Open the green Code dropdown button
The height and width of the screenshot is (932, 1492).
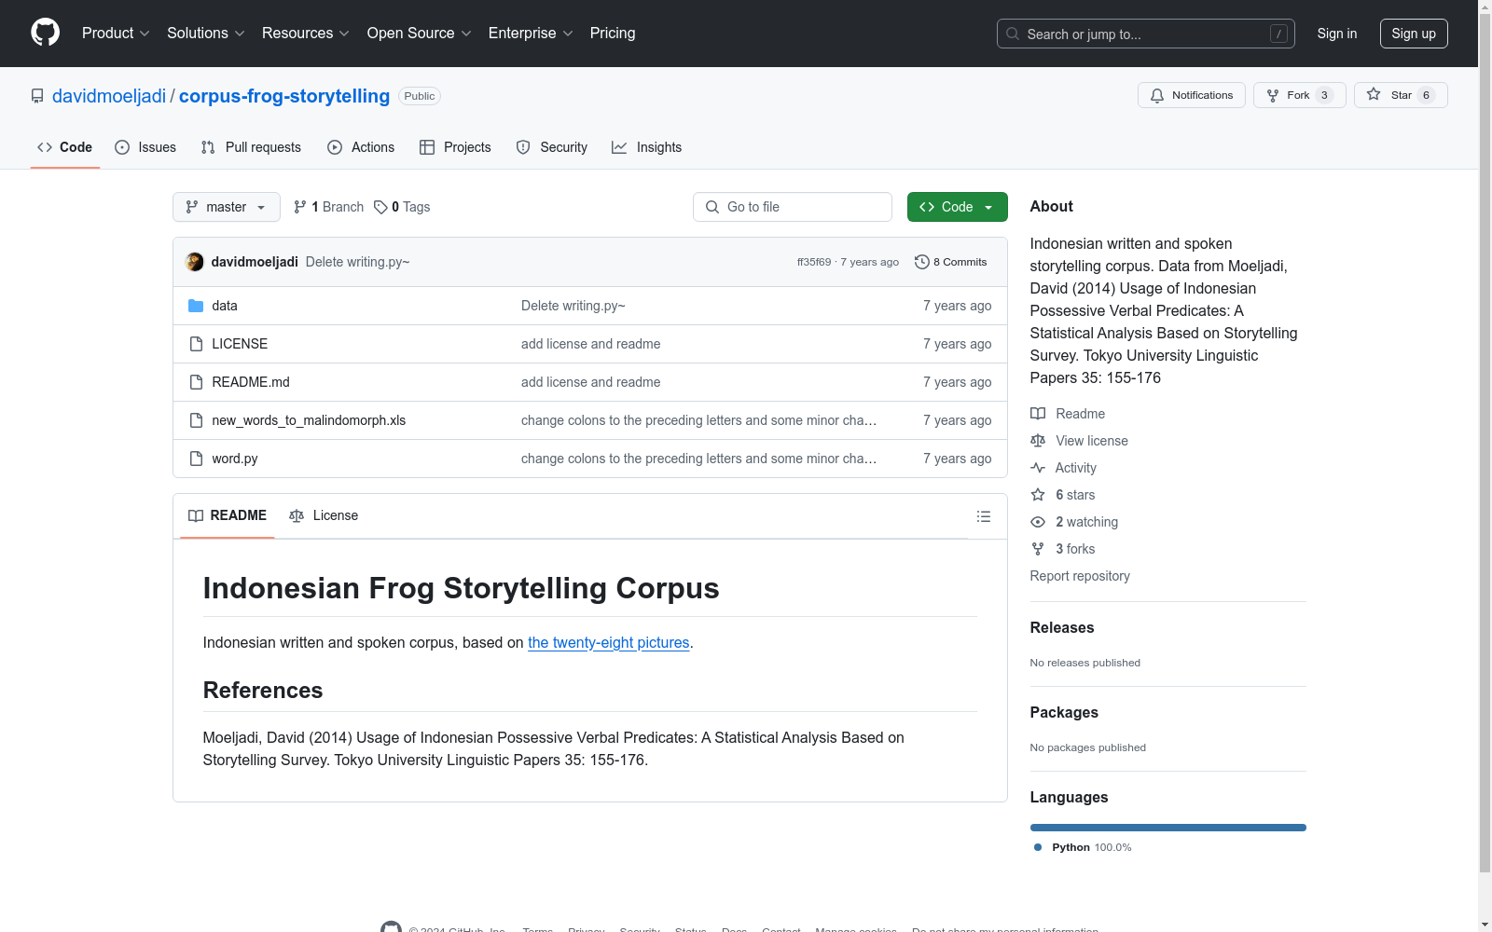click(957, 207)
